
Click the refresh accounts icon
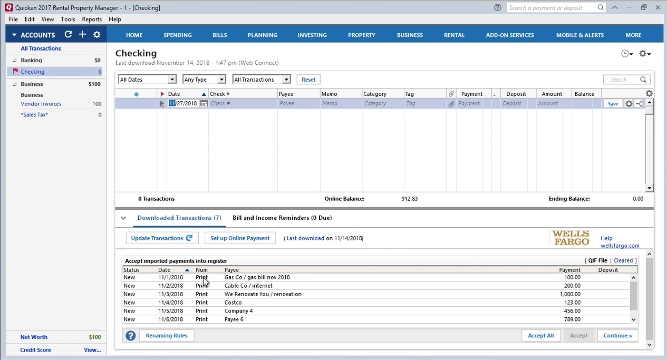point(68,34)
